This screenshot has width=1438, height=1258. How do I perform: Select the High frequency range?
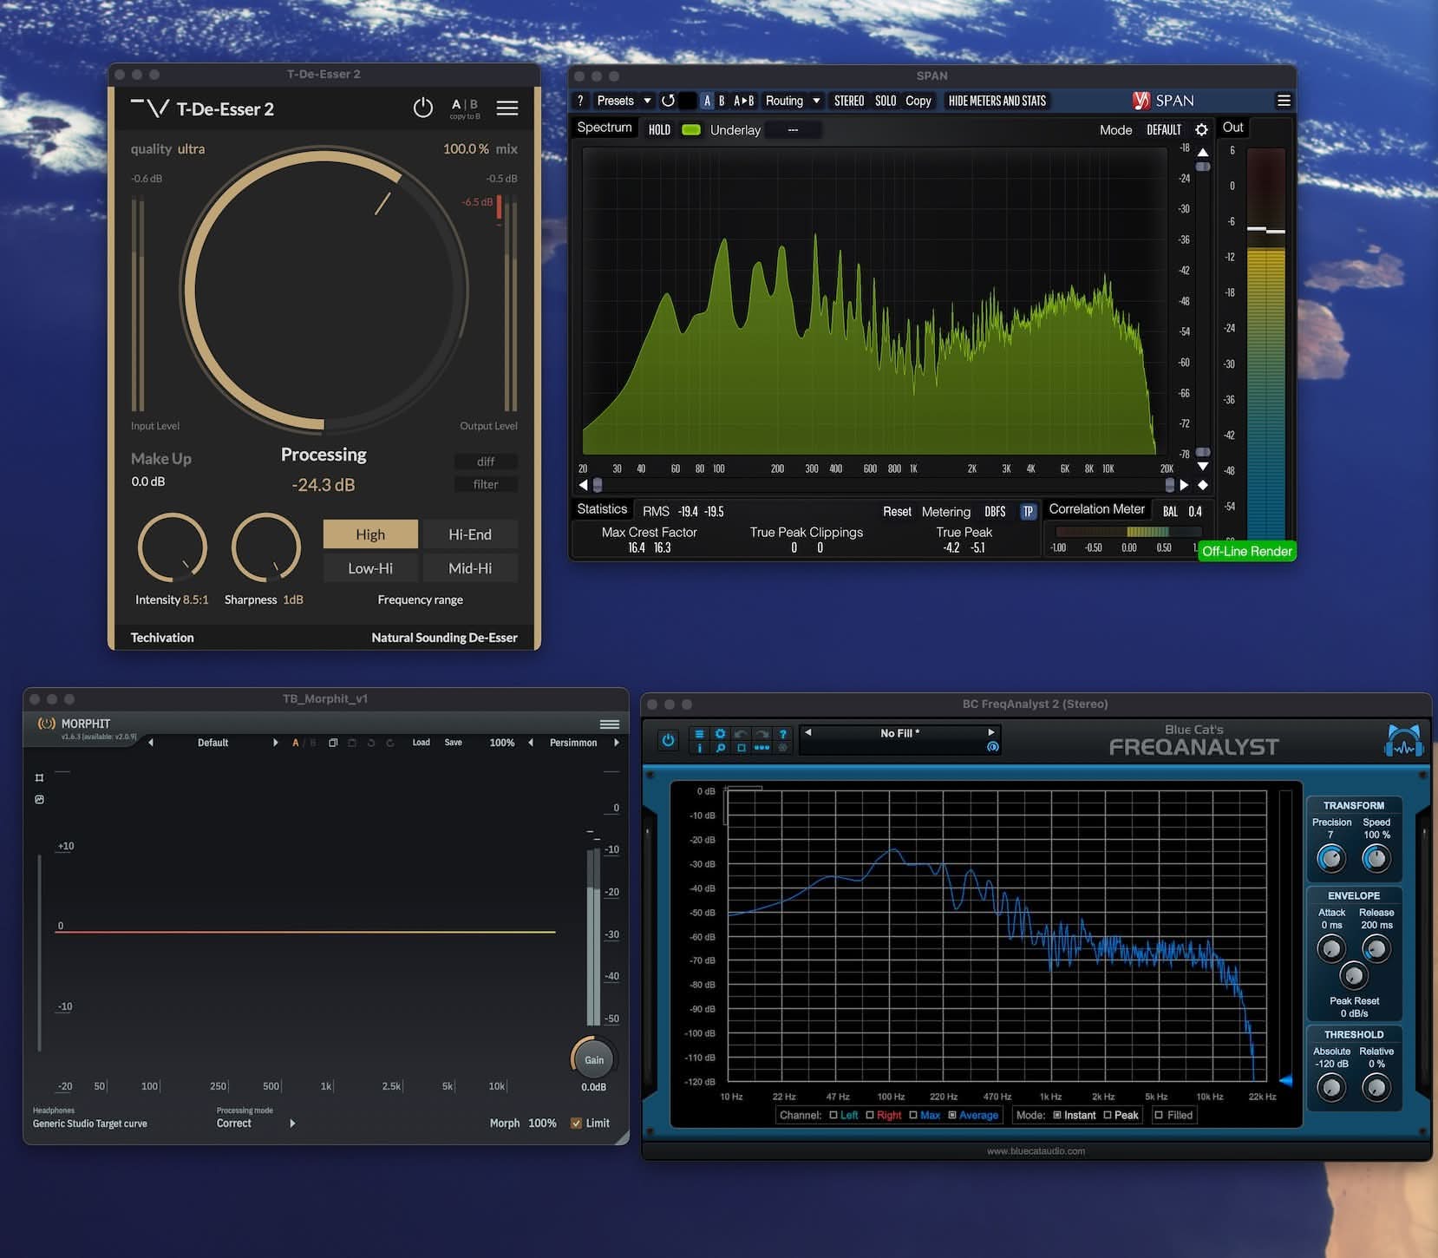(x=370, y=534)
